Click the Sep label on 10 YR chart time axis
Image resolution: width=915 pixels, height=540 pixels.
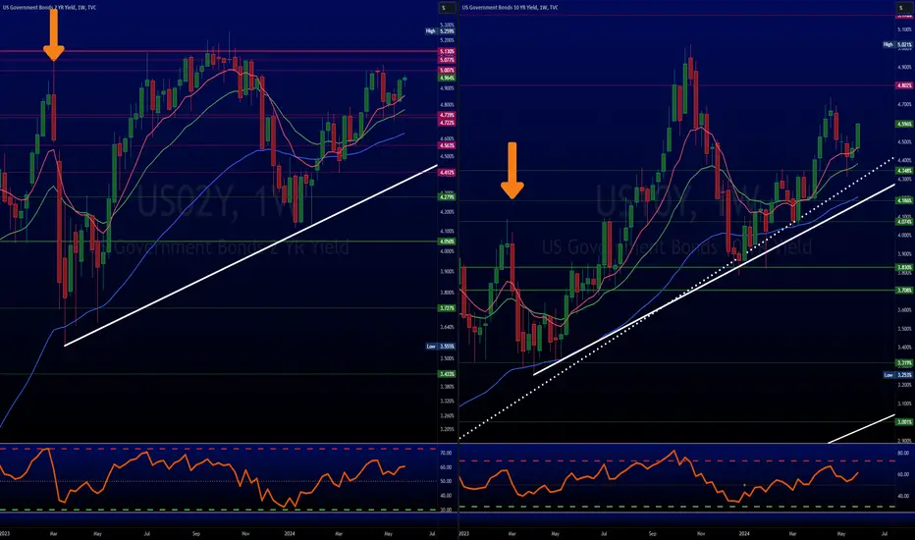[x=653, y=533]
